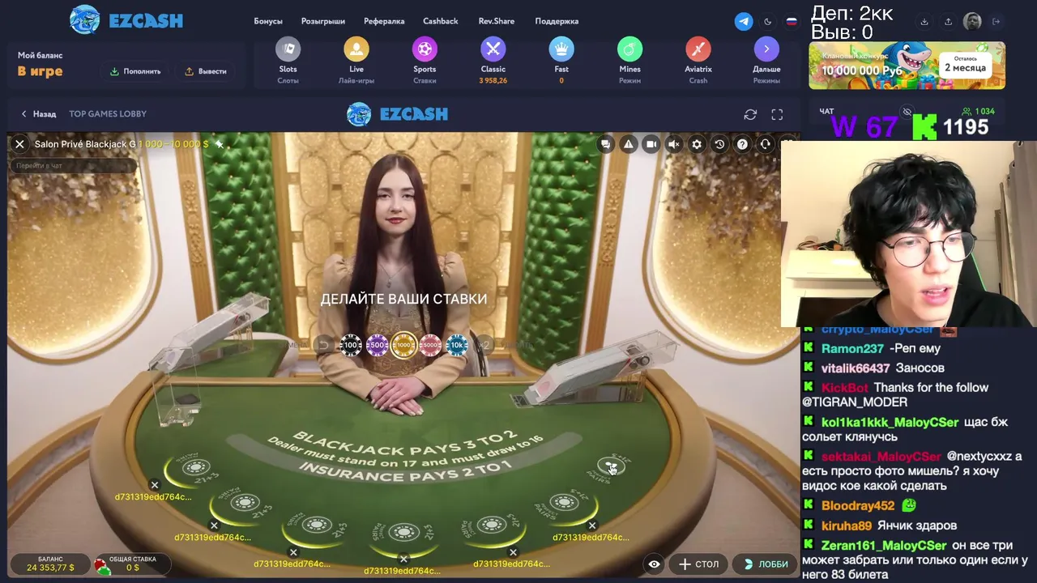Select the 5000 pink chip

[430, 345]
